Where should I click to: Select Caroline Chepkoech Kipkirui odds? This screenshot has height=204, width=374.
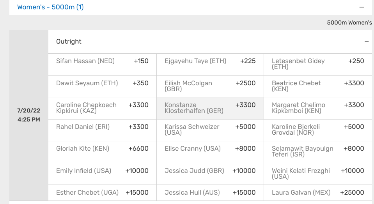click(x=102, y=108)
